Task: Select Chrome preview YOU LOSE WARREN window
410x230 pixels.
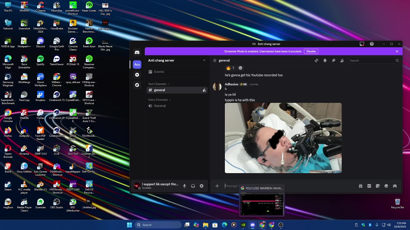Action: point(262,200)
